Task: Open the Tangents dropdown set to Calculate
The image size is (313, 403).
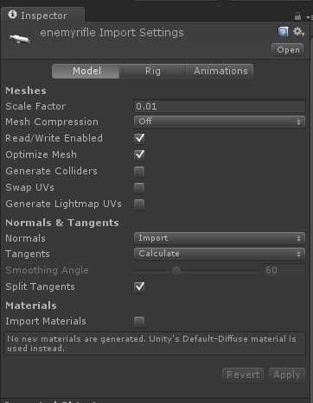Action: (x=219, y=254)
